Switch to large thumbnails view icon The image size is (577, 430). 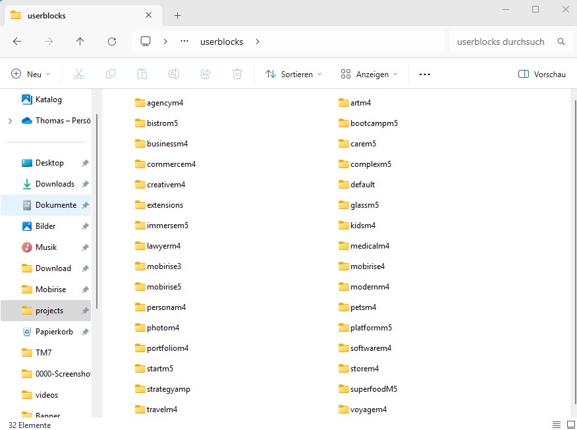point(569,425)
